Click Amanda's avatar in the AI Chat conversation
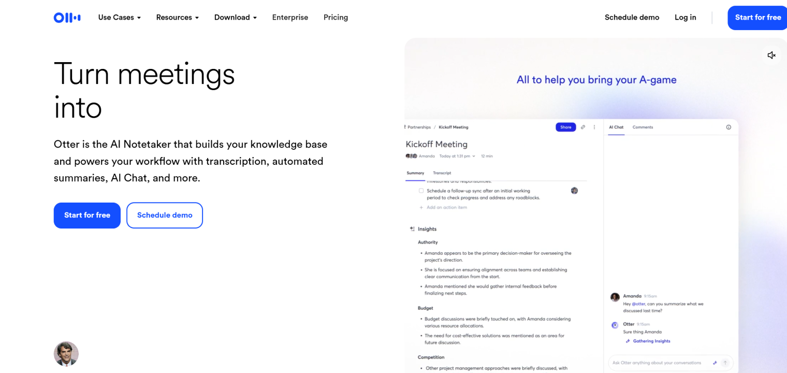The height and width of the screenshot is (373, 787). (615, 297)
